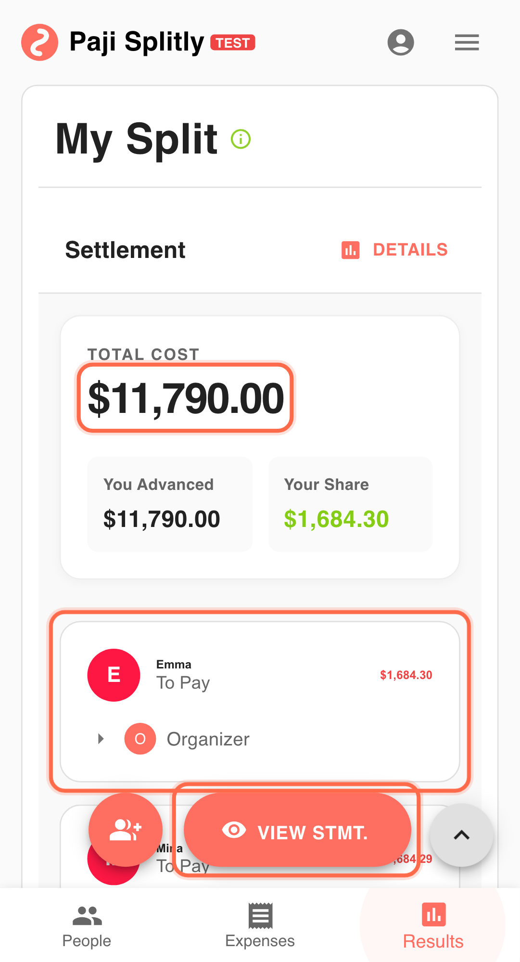This screenshot has width=520, height=962.
Task: Switch to the Expenses tab
Action: [260, 926]
